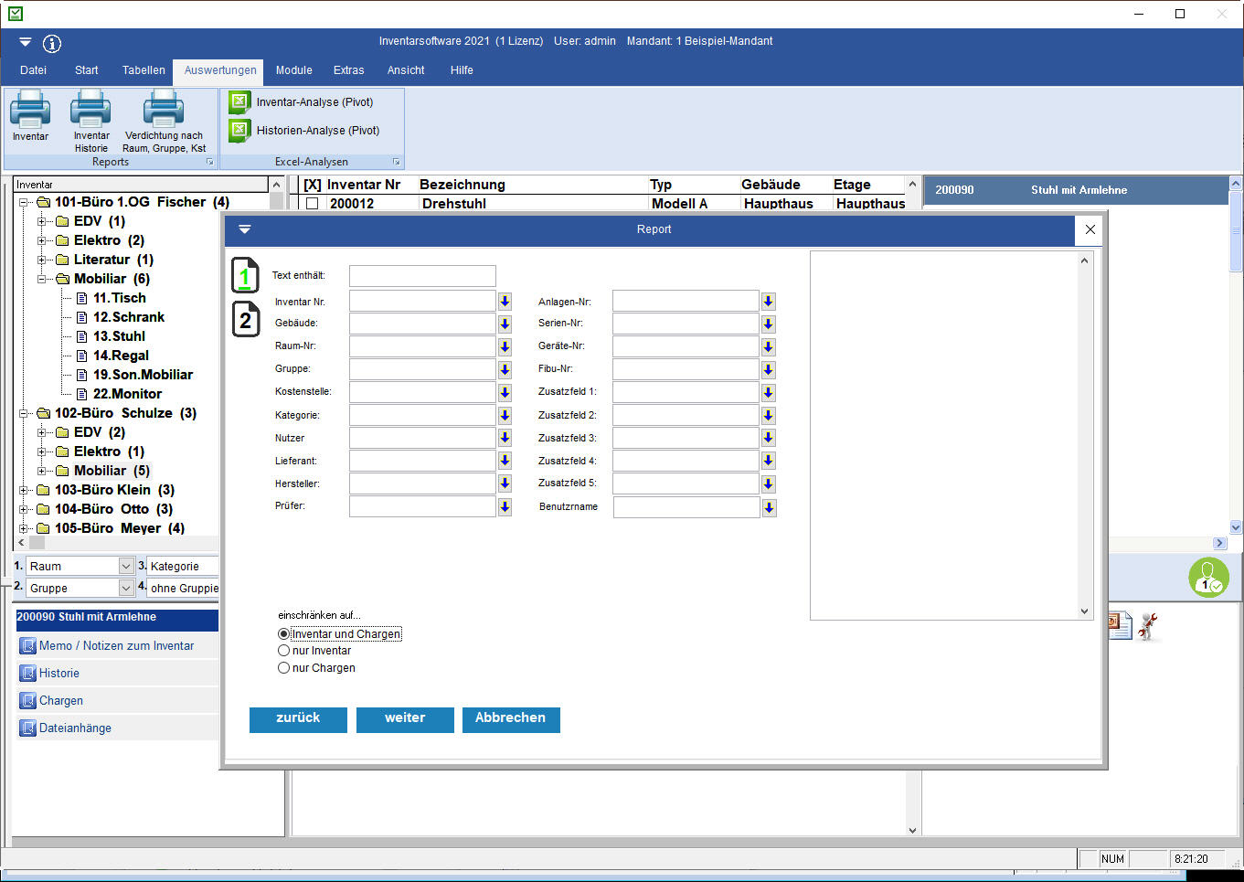Expand the 103-Büro Klein tree node

click(24, 490)
